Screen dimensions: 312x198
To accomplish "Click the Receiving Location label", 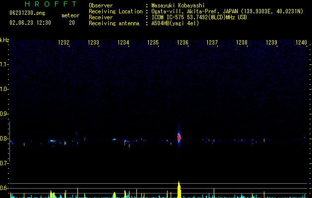I will (x=116, y=11).
